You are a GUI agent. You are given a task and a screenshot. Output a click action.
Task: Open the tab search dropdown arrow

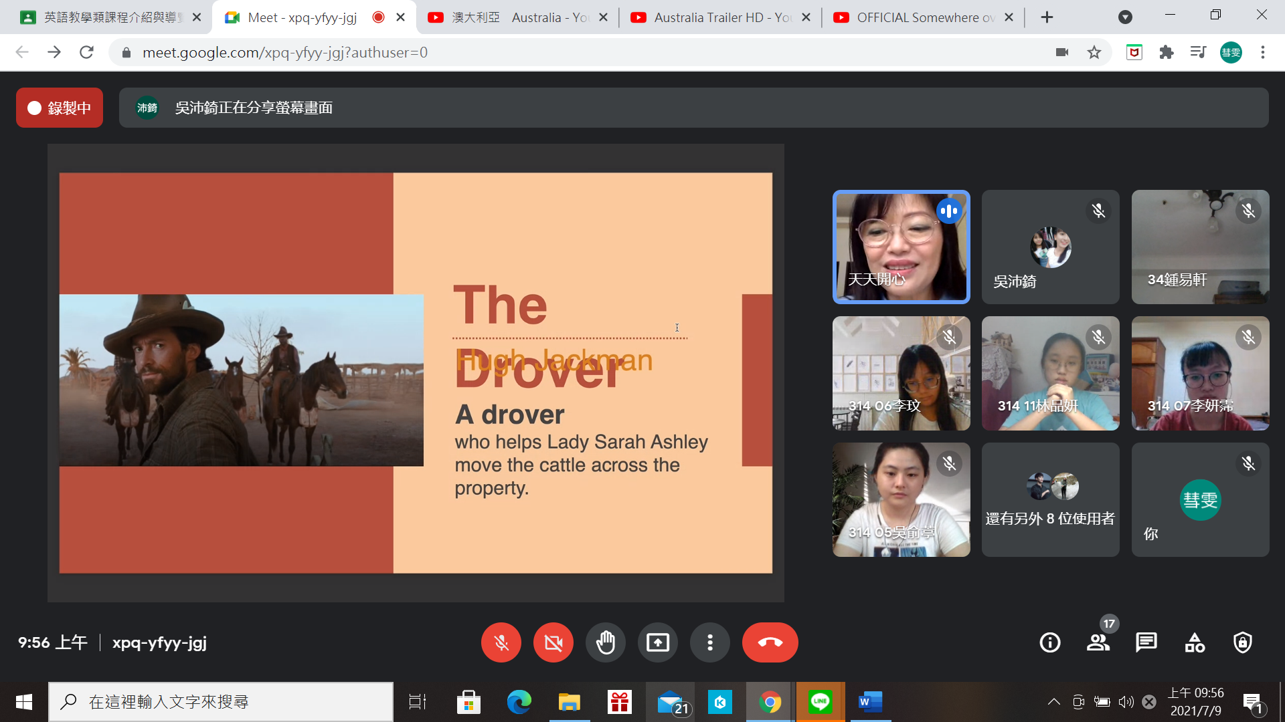click(1125, 17)
